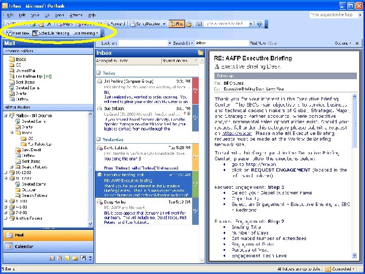Click the reading pane scrollbar thumb

(x=354, y=123)
